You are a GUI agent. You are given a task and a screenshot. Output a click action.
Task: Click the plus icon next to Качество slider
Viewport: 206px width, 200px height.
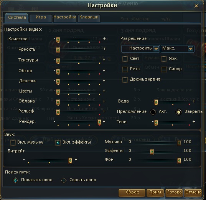pos(104,39)
